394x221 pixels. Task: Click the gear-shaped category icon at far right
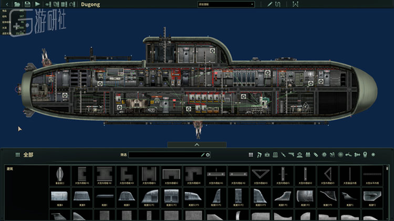coord(374,155)
